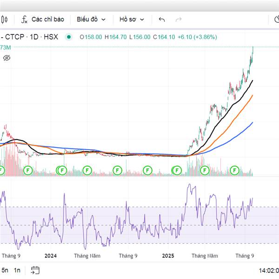Open the go-to-date calendar icon
The width and height of the screenshot is (279, 279).
pyautogui.click(x=35, y=270)
